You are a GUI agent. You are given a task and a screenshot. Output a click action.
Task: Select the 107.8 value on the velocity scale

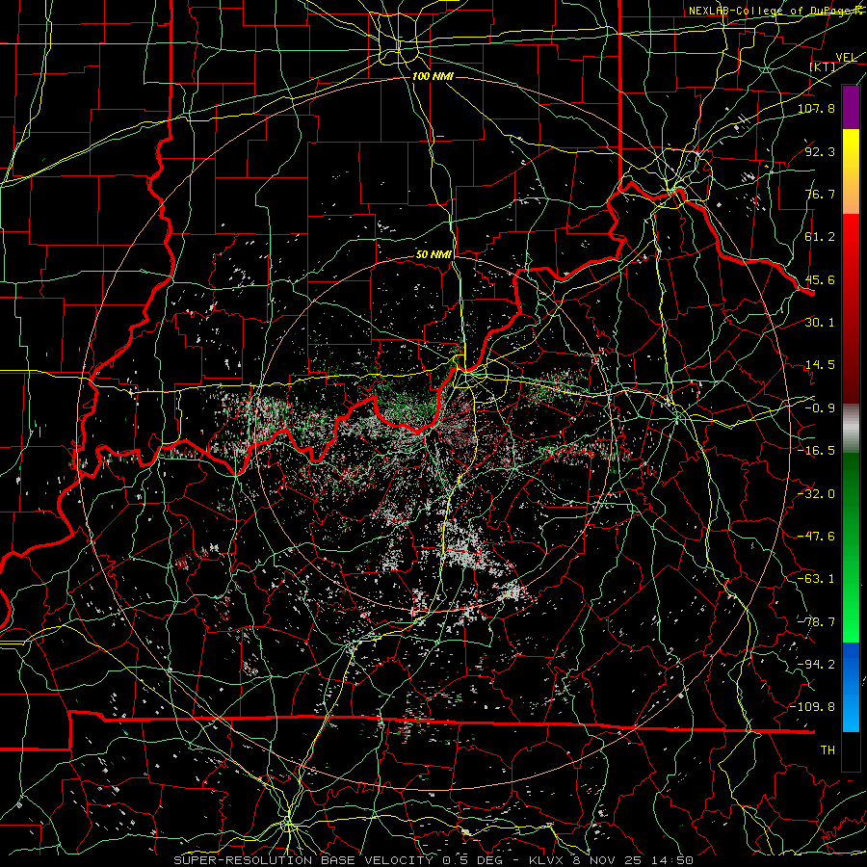tap(817, 108)
